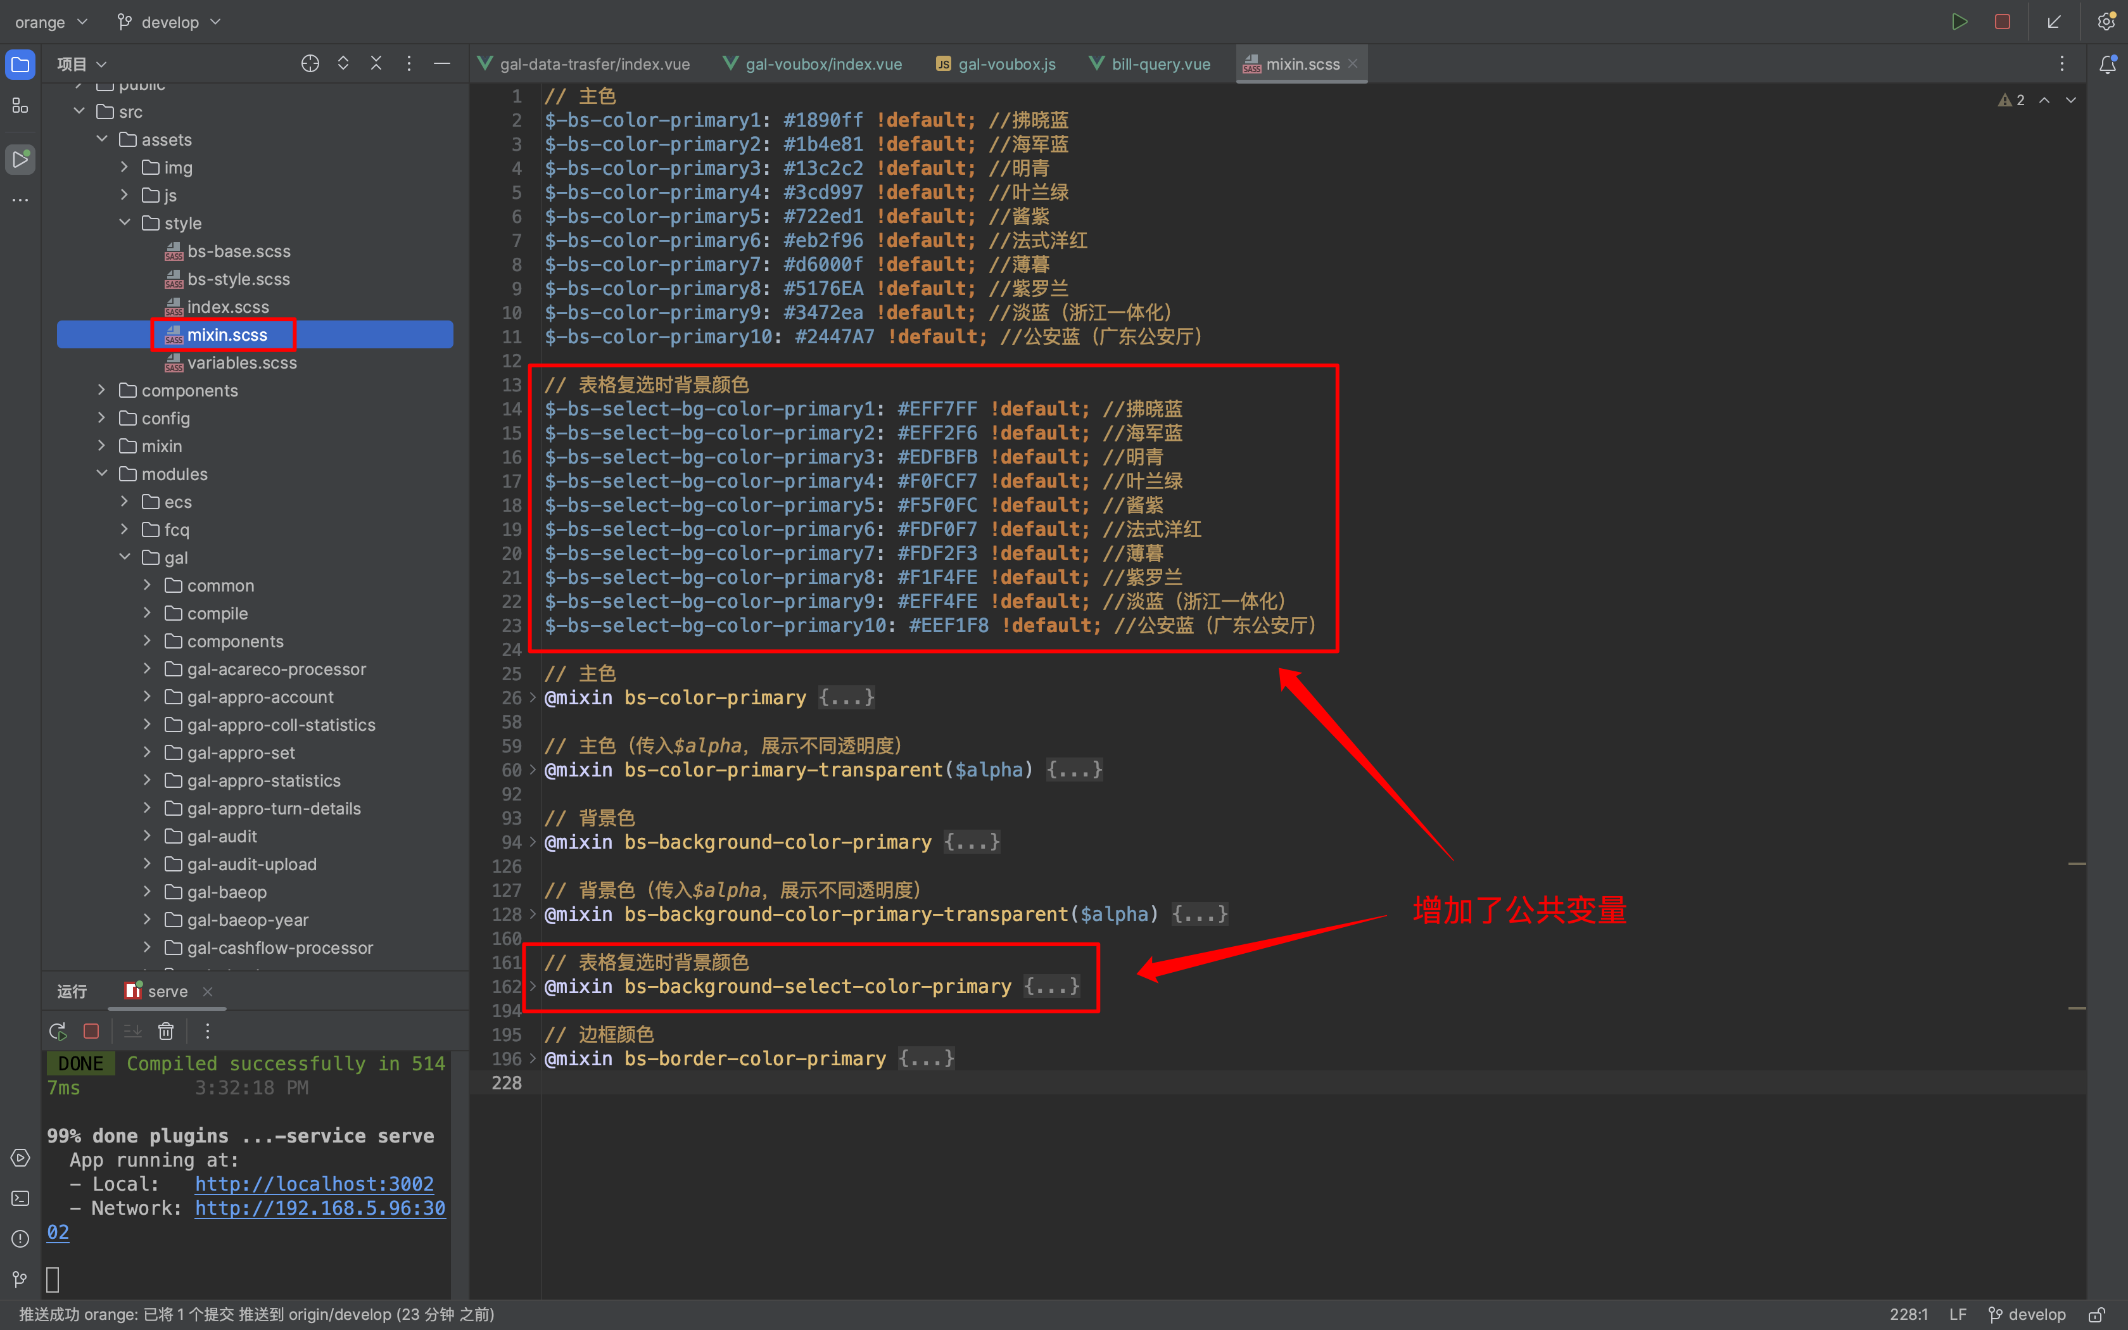Open the project view mode dropdown
This screenshot has height=1330, width=2128.
(82, 64)
